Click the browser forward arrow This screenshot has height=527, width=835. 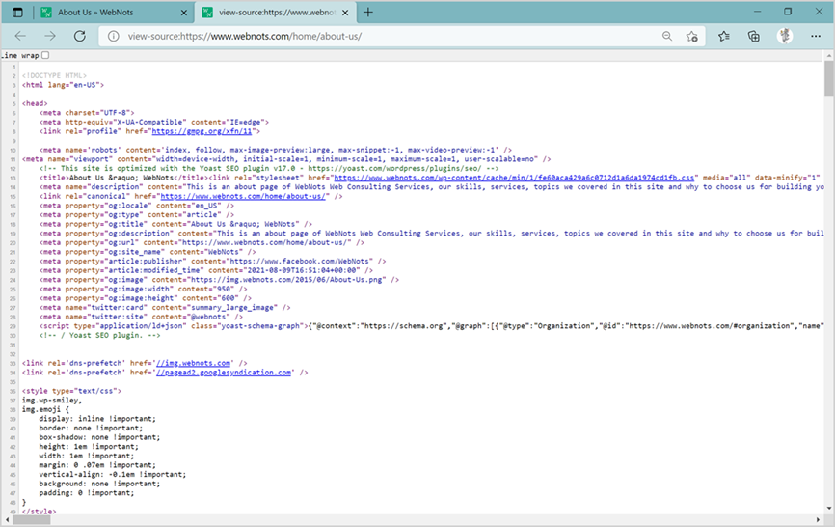click(49, 36)
